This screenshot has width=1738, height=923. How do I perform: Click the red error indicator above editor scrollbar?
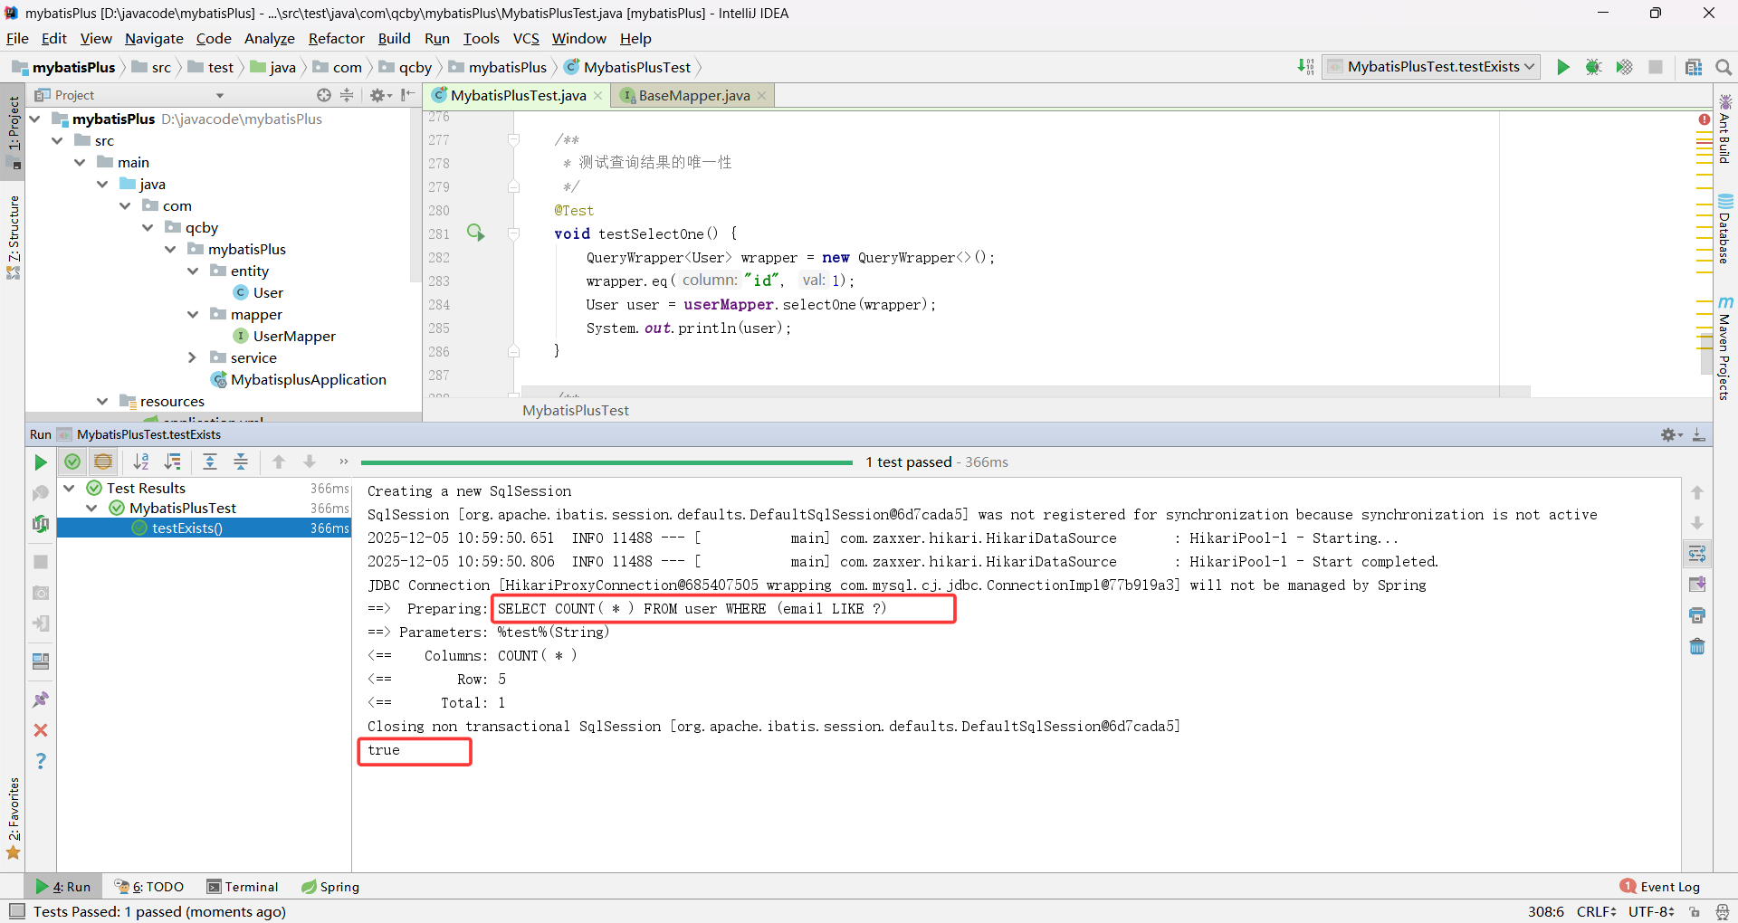tap(1705, 119)
